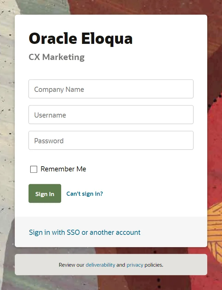Focus the Username text box

(111, 115)
